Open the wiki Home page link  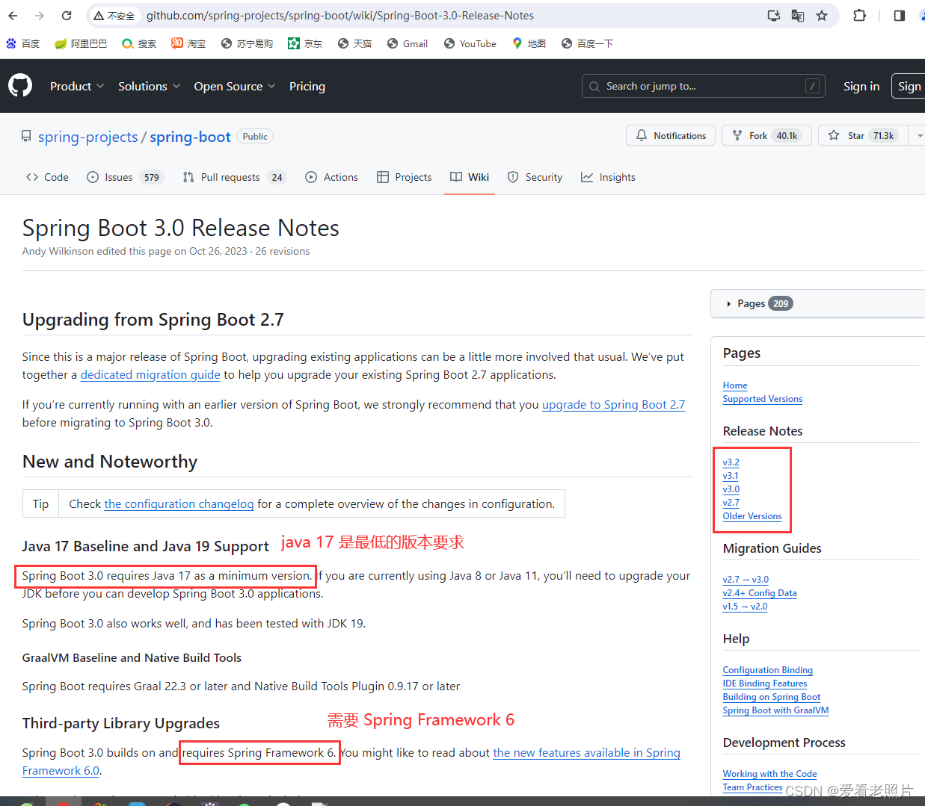click(735, 385)
